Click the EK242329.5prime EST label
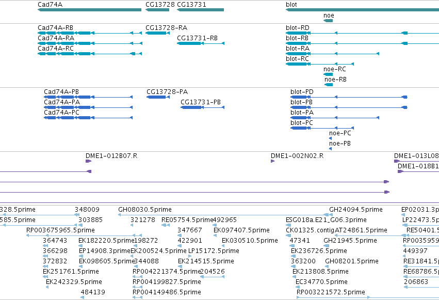The image size is (439, 300). (74, 282)
